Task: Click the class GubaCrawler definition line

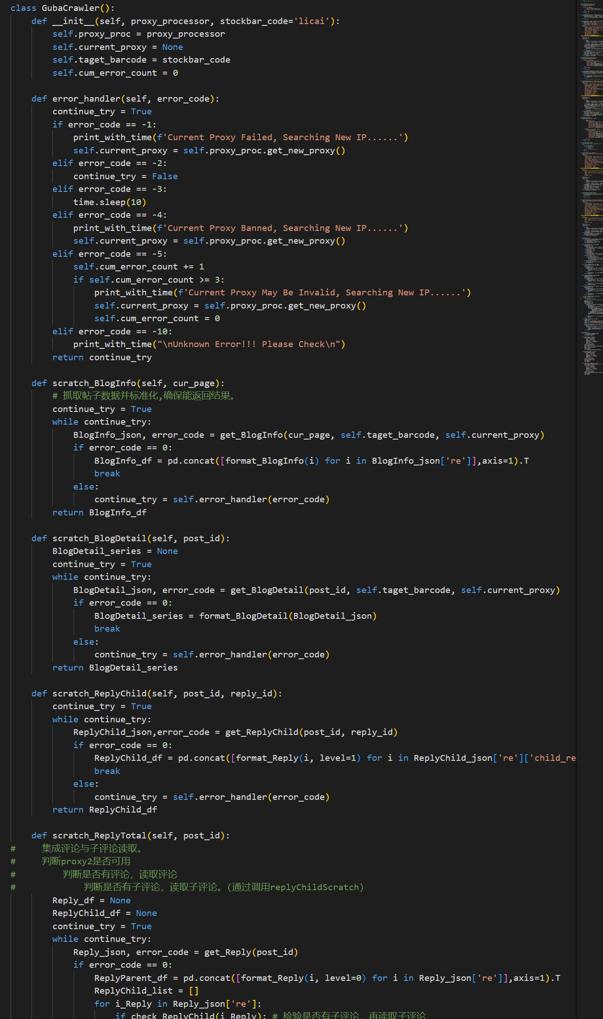Action: (x=63, y=8)
